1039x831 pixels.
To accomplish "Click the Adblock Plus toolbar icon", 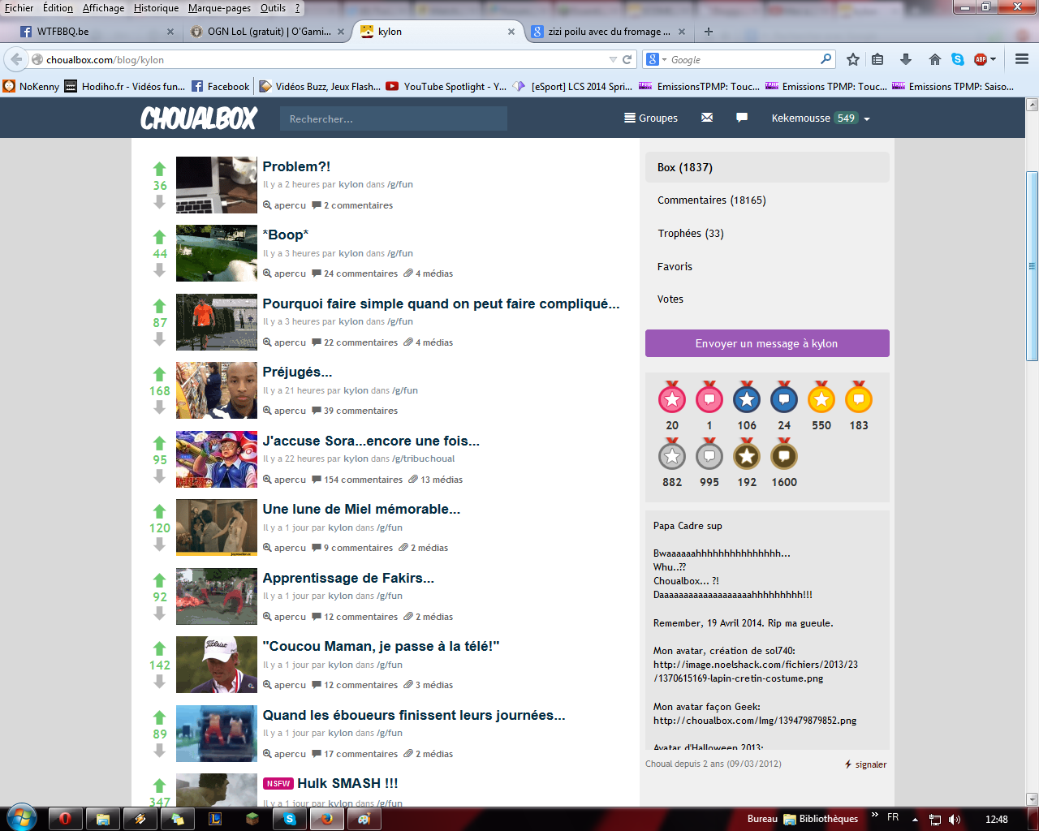I will coord(981,59).
